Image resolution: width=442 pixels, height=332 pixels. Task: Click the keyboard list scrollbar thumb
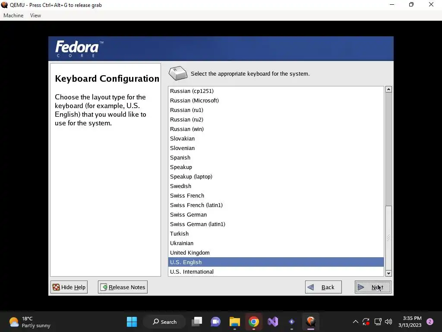388,238
